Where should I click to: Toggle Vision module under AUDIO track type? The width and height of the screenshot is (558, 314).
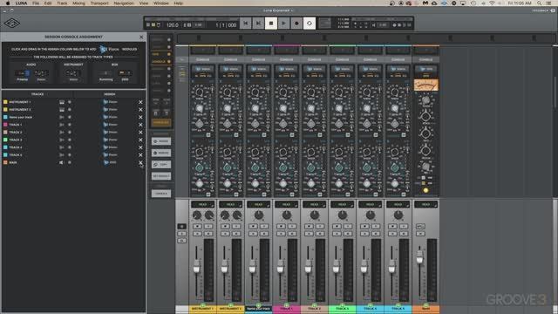tap(41, 73)
